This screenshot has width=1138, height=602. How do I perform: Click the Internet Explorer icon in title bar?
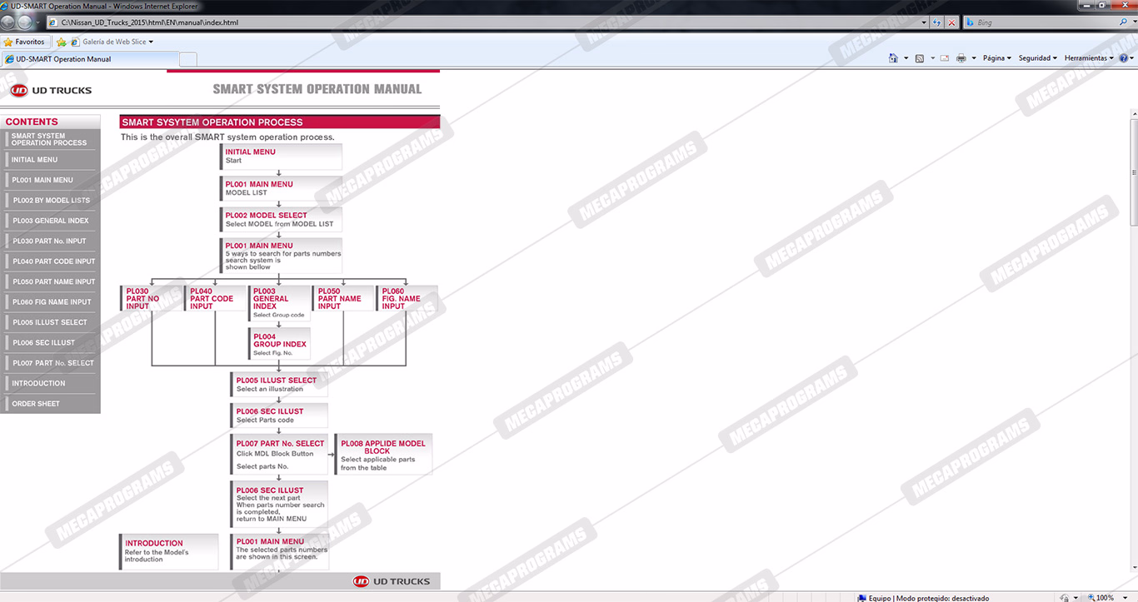pos(5,6)
